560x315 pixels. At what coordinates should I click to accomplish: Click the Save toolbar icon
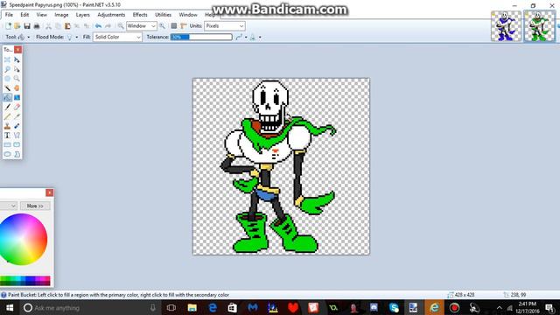point(27,25)
